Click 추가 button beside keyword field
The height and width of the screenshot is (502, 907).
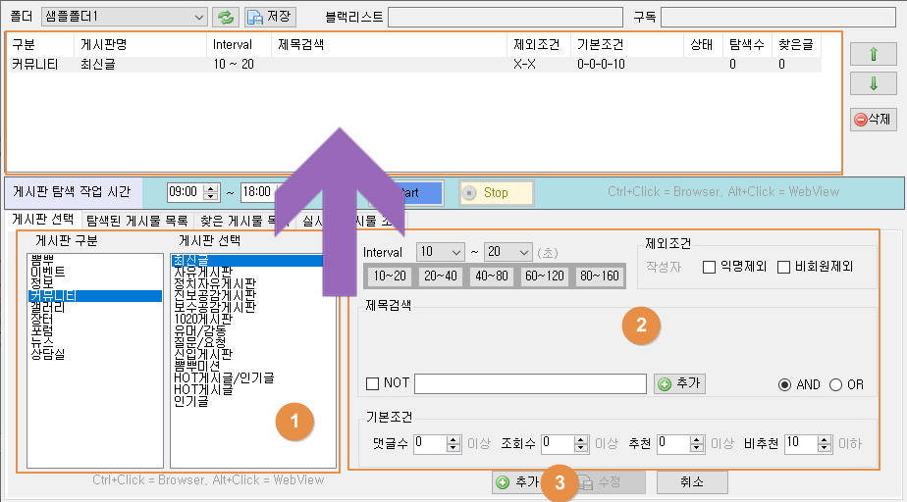[679, 383]
